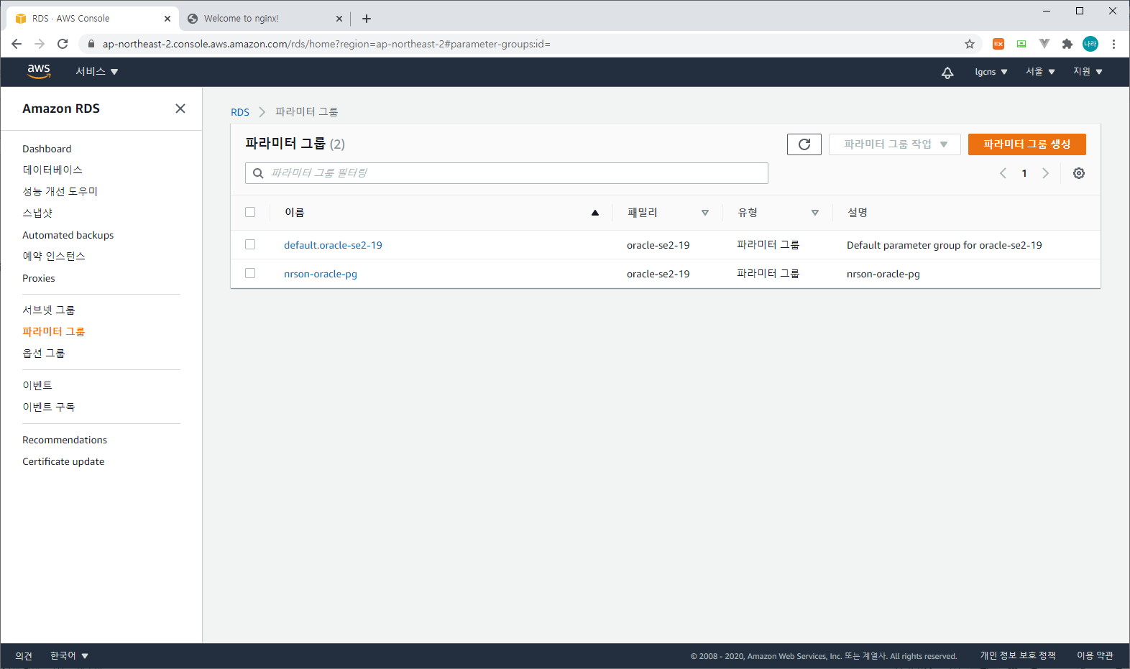Check the default.oracle-se2-19 row checkbox
Screen dimensions: 1130x669
250,244
